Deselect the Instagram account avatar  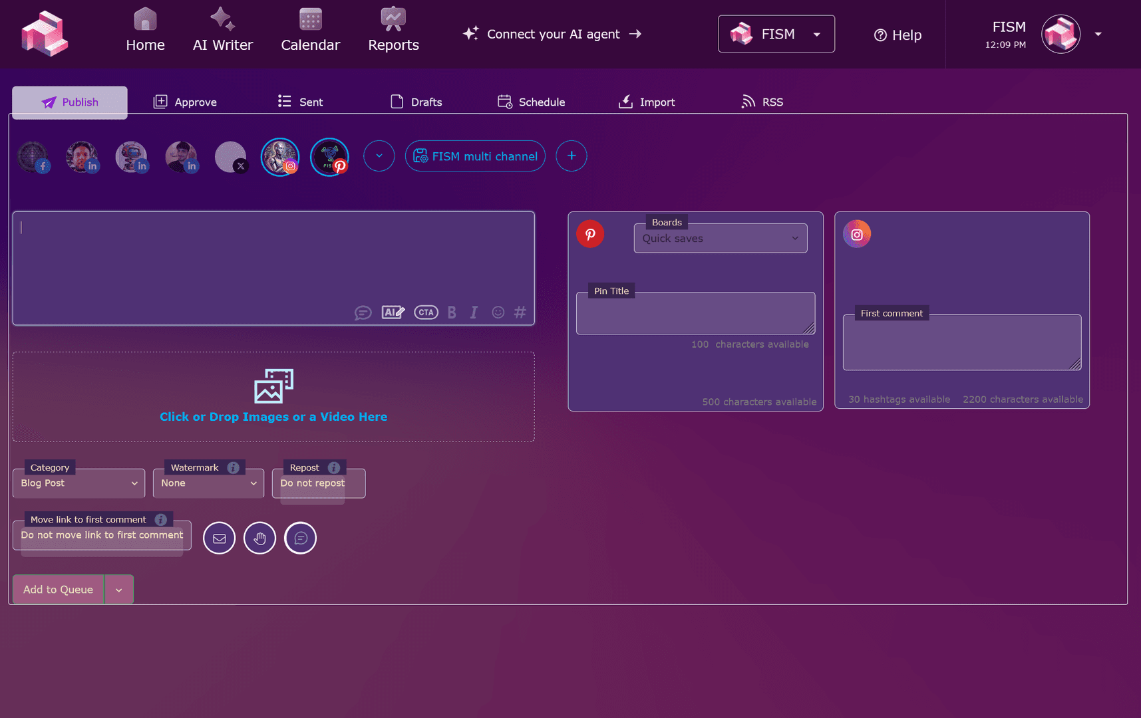280,157
